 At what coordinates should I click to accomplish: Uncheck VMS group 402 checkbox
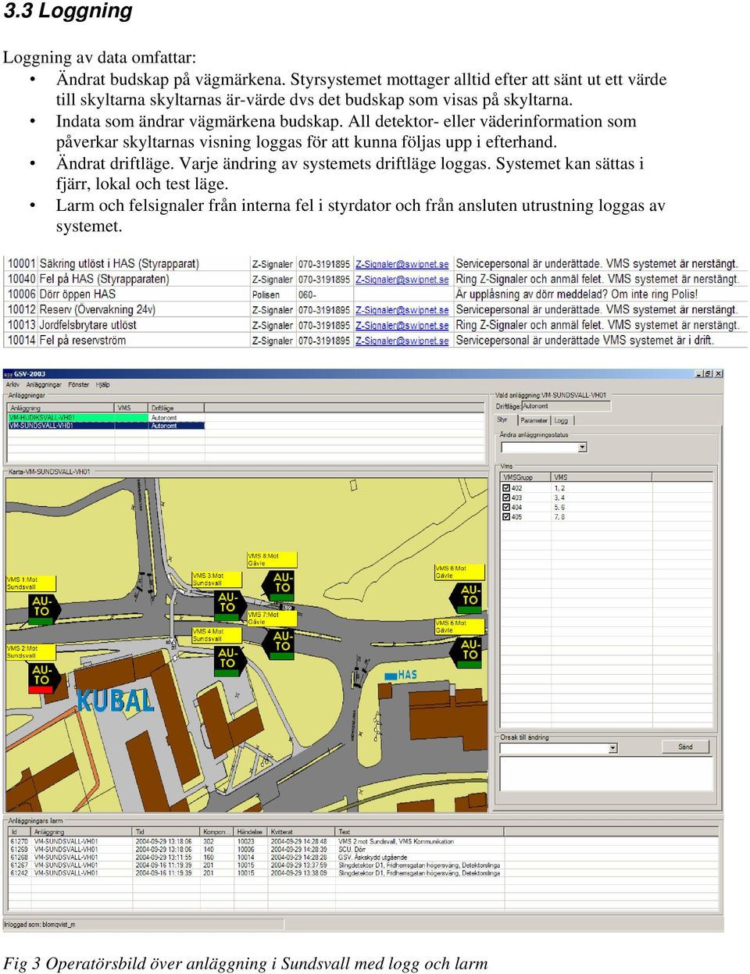click(506, 488)
